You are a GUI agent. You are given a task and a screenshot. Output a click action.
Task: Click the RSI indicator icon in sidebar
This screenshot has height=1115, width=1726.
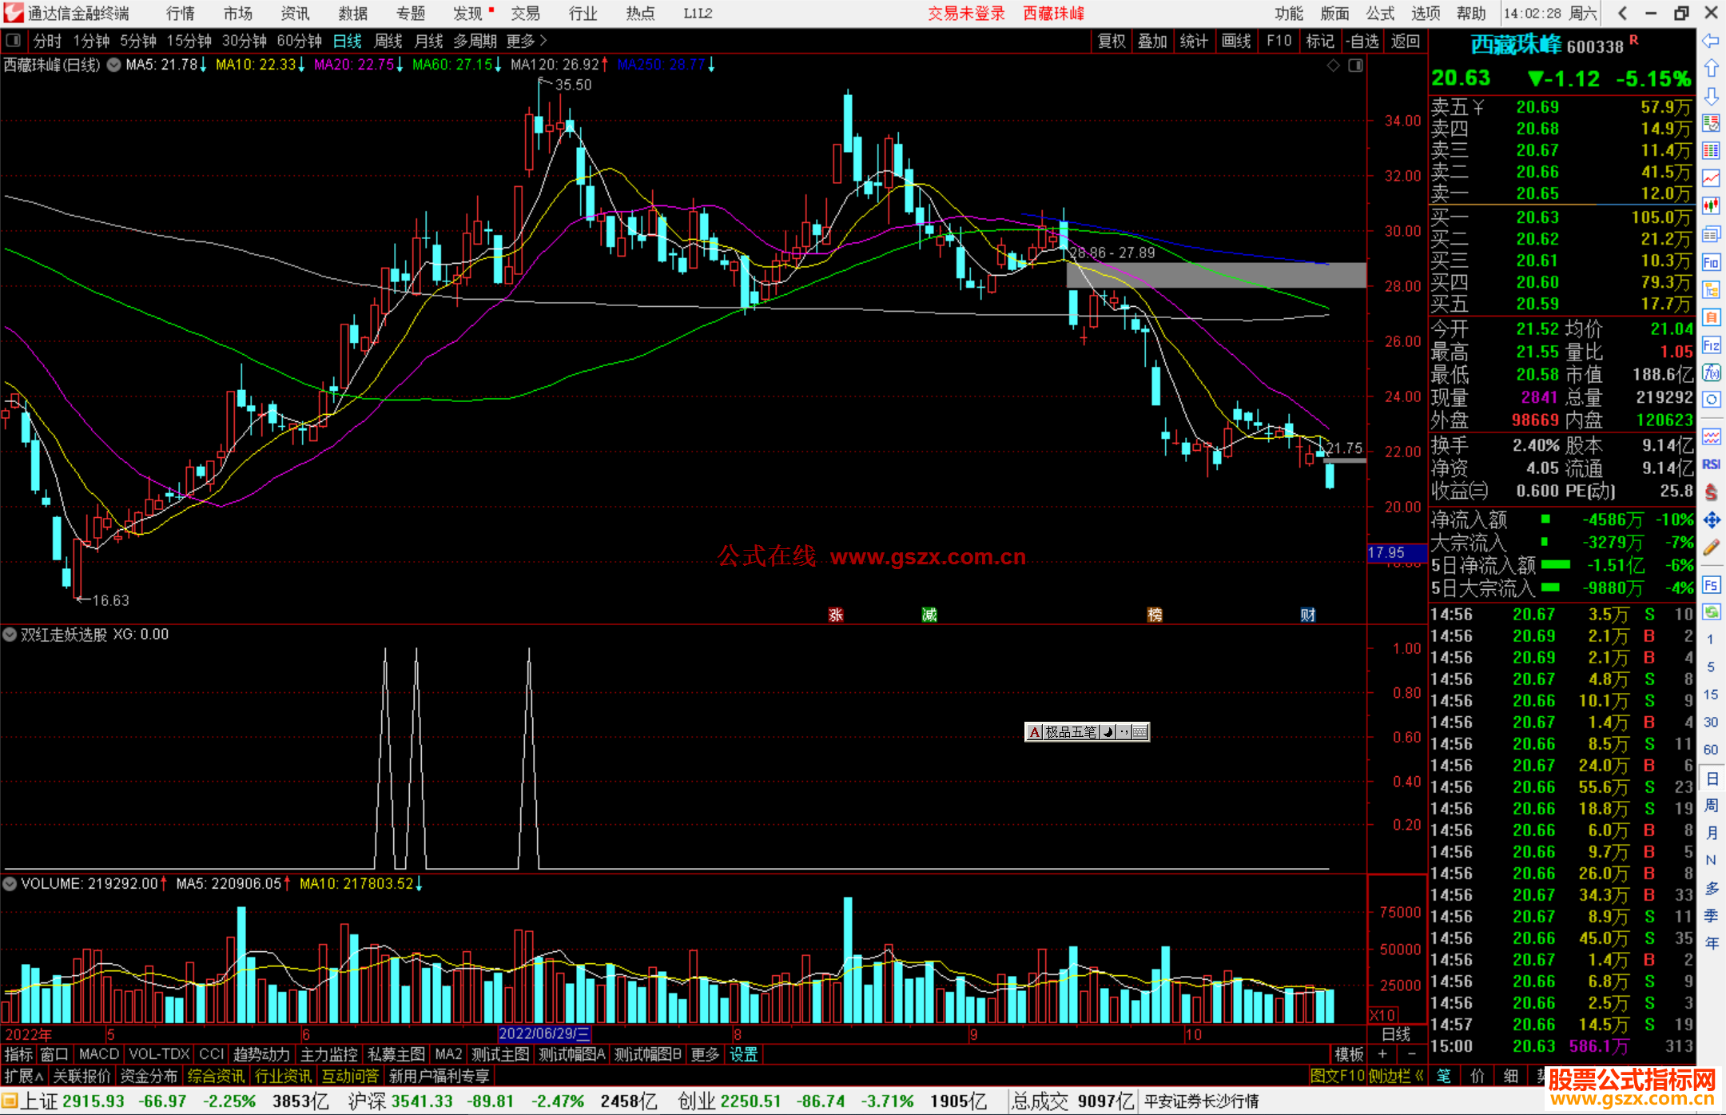[1711, 464]
